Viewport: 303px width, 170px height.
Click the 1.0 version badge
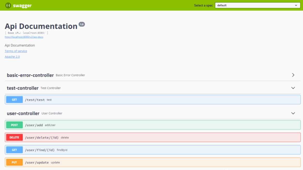(82, 24)
